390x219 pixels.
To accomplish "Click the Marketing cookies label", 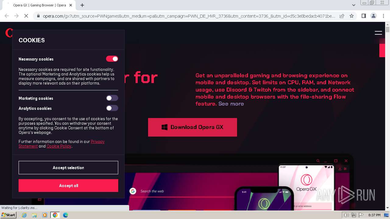I will 36,98.
